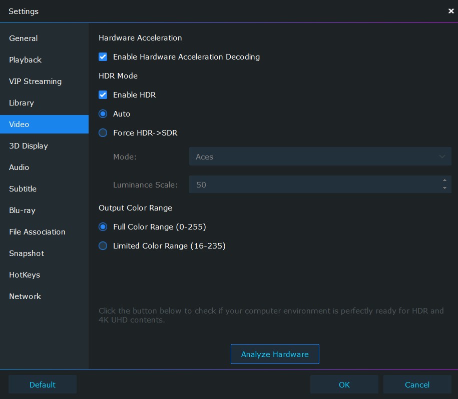The height and width of the screenshot is (399, 458).
Task: Click the Analyze Hardware button
Action: point(275,354)
